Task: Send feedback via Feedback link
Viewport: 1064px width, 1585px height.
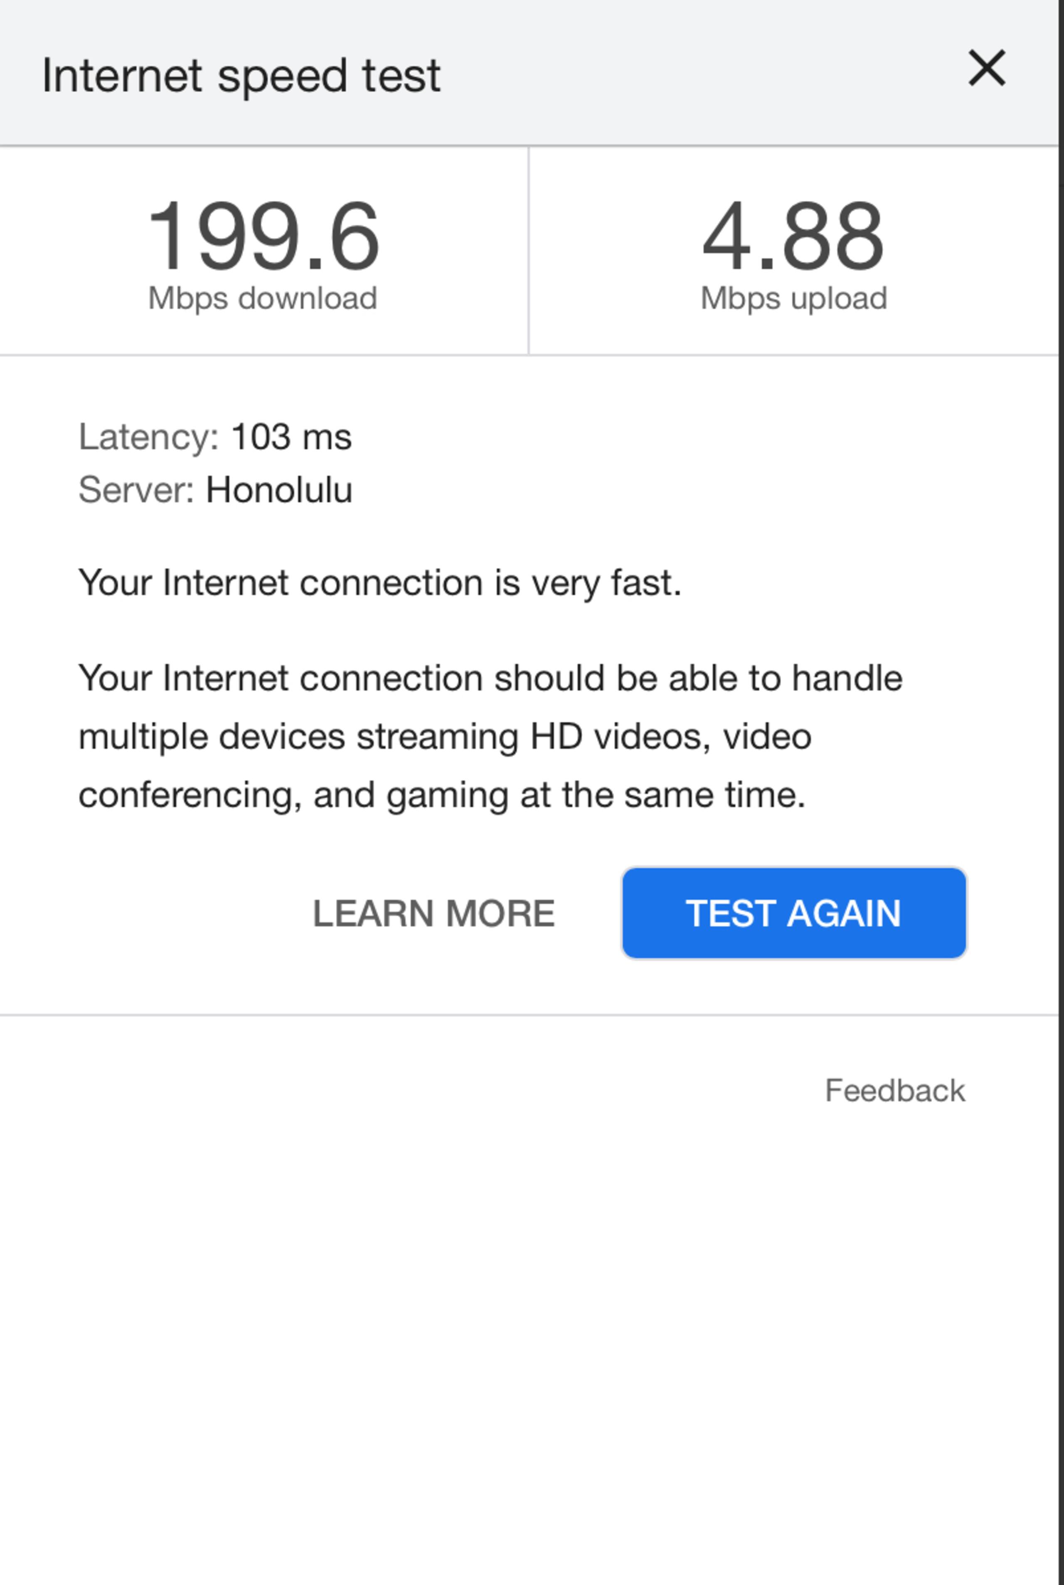Action: (894, 1090)
